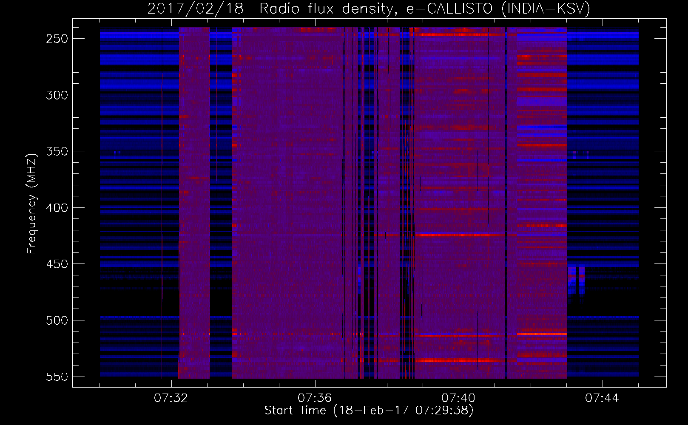Viewport: 688px width, 425px height.
Task: Select the 250 frequency tick label
Action: click(57, 39)
